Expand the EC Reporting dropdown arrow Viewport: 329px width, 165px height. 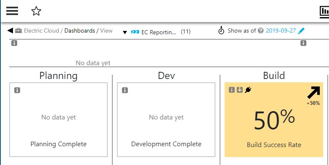click(x=125, y=33)
